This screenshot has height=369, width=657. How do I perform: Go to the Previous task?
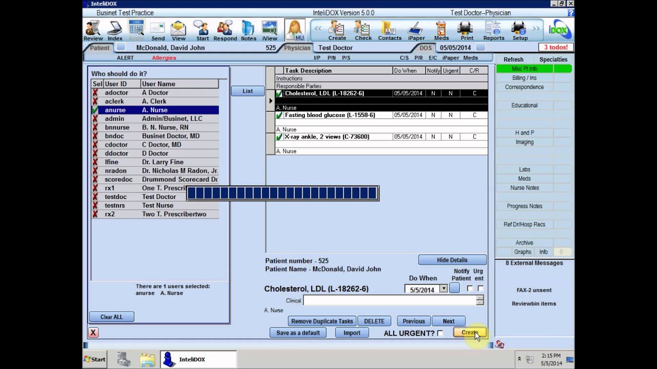(x=414, y=321)
